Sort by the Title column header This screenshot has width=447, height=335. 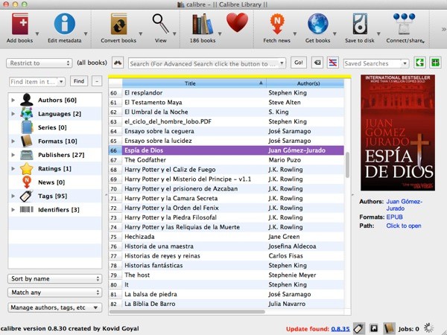(x=194, y=83)
